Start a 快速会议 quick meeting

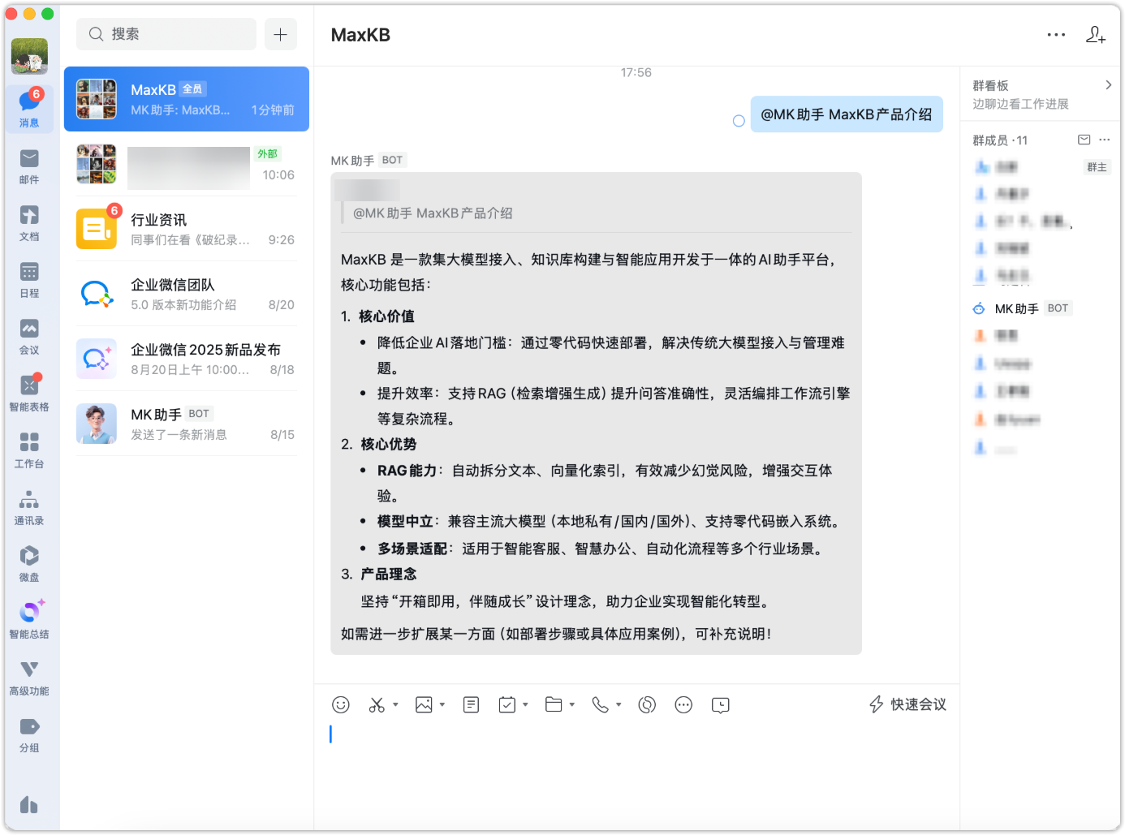(x=907, y=704)
